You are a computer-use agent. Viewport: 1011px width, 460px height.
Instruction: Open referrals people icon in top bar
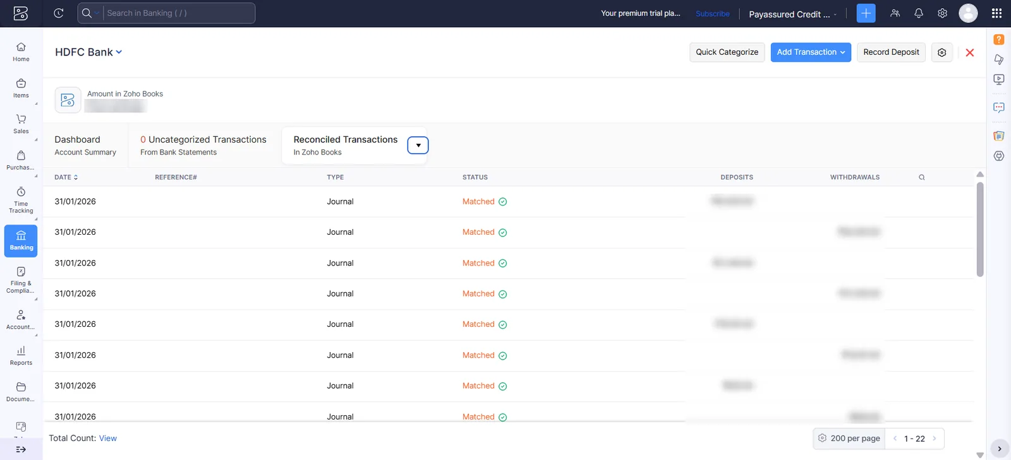(x=895, y=13)
